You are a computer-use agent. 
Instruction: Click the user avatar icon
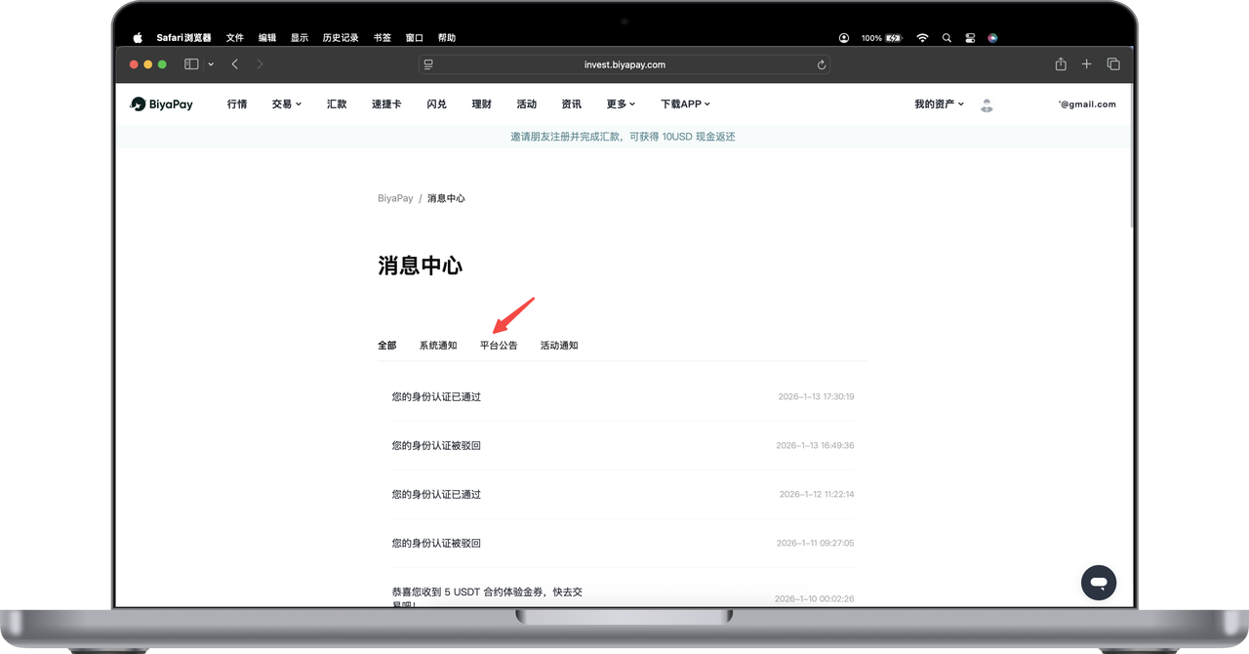987,104
